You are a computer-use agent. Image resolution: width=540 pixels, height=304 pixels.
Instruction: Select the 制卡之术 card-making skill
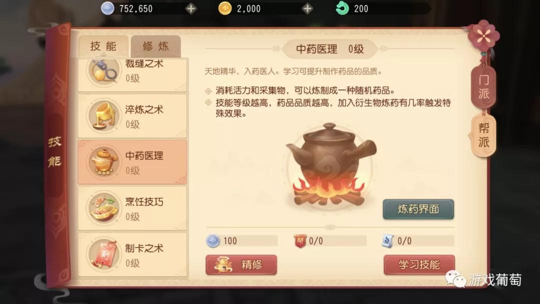132,255
